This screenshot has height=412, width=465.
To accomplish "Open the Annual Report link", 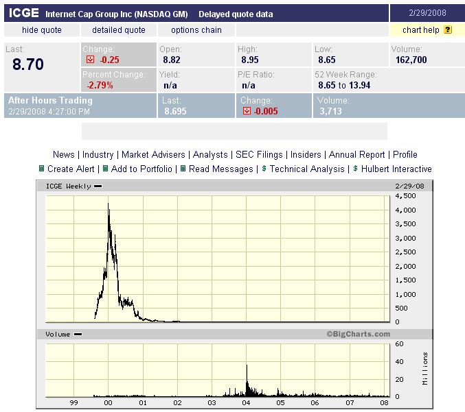I will pos(356,155).
